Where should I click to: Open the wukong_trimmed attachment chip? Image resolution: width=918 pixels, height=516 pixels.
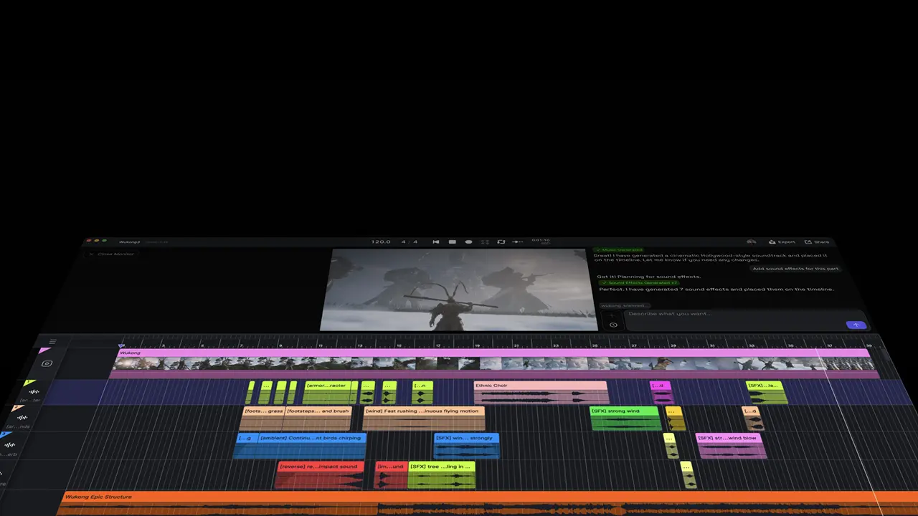click(625, 305)
